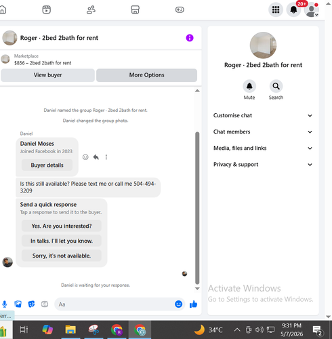
Task: Open Copilot from the taskbar
Action: [x=47, y=330]
